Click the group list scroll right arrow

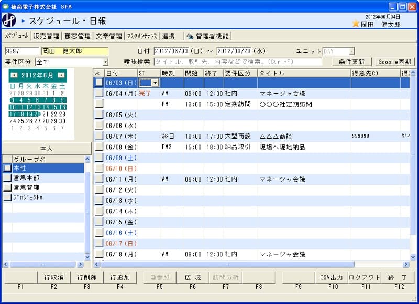80,265
